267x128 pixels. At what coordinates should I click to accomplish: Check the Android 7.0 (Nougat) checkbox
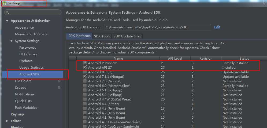coord(85,81)
